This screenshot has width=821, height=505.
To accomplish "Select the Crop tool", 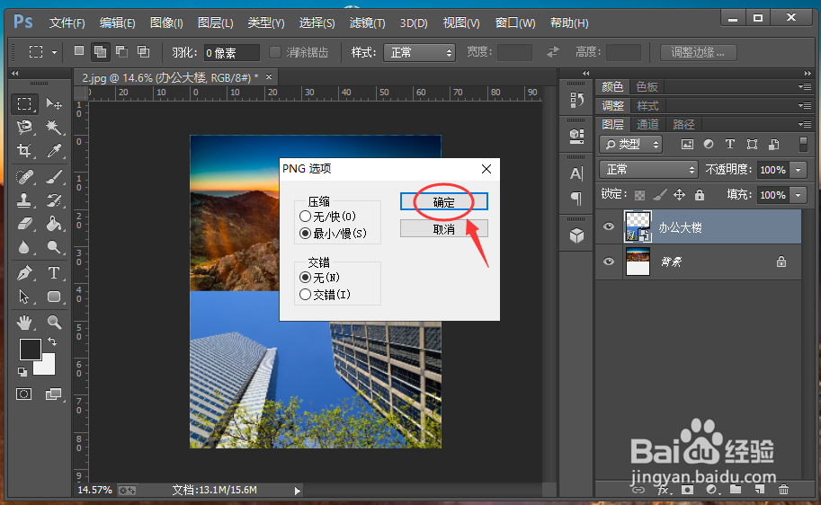I will point(24,151).
